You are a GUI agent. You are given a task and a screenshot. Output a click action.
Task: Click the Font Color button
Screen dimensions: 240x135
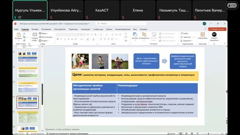point(93,39)
